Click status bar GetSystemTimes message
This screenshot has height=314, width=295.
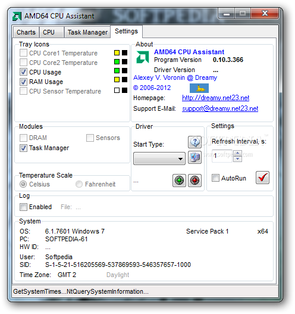pyautogui.click(x=81, y=291)
